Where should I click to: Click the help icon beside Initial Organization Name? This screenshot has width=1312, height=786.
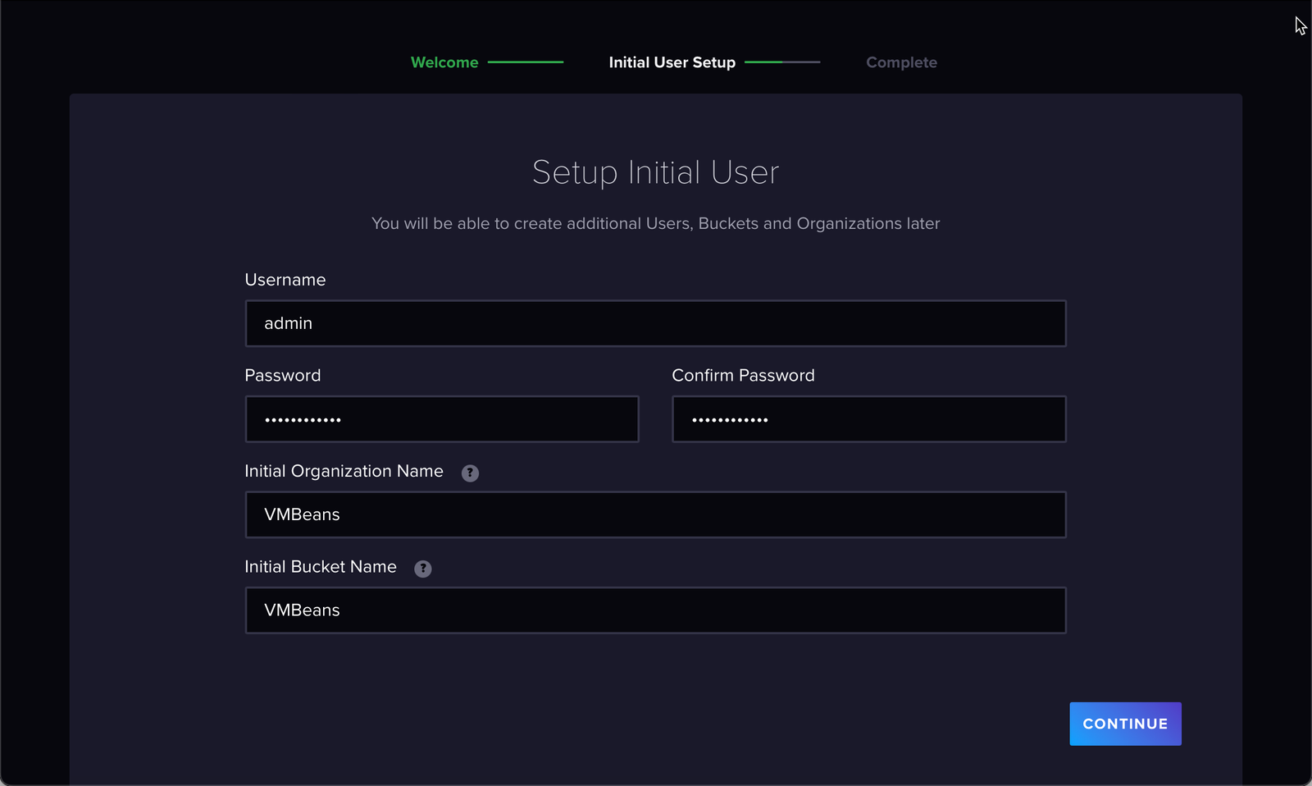(x=470, y=473)
